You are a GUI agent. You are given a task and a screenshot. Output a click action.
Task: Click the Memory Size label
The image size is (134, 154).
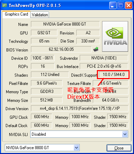pyautogui.click(x=18, y=100)
